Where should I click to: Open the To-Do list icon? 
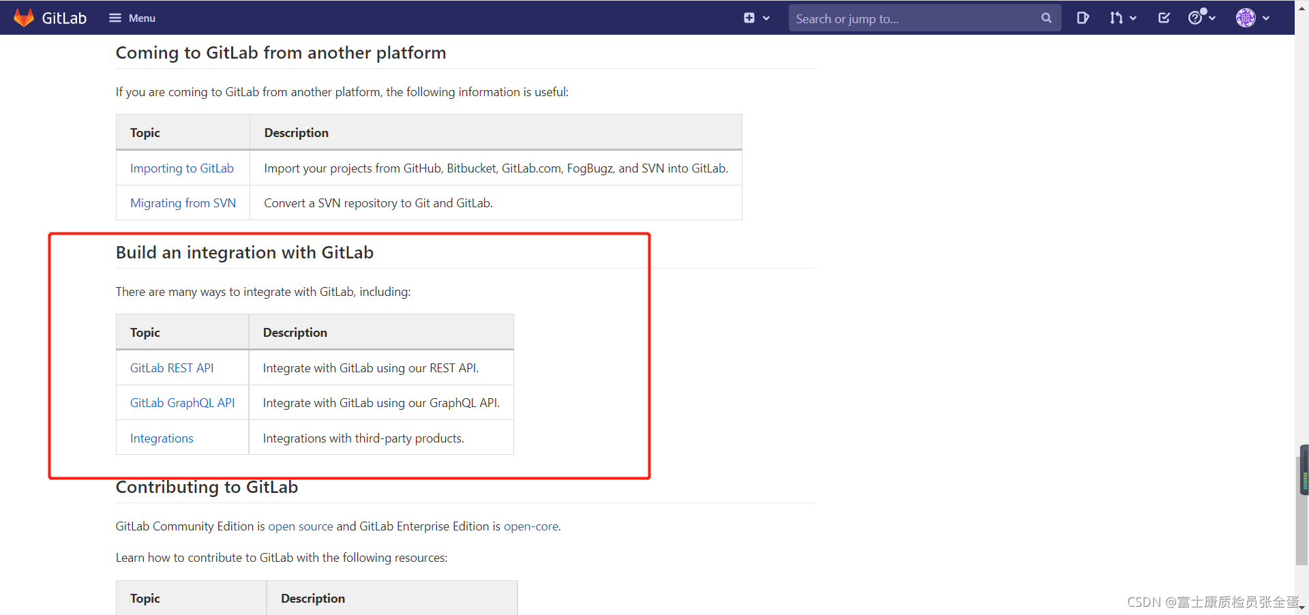[x=1164, y=18]
